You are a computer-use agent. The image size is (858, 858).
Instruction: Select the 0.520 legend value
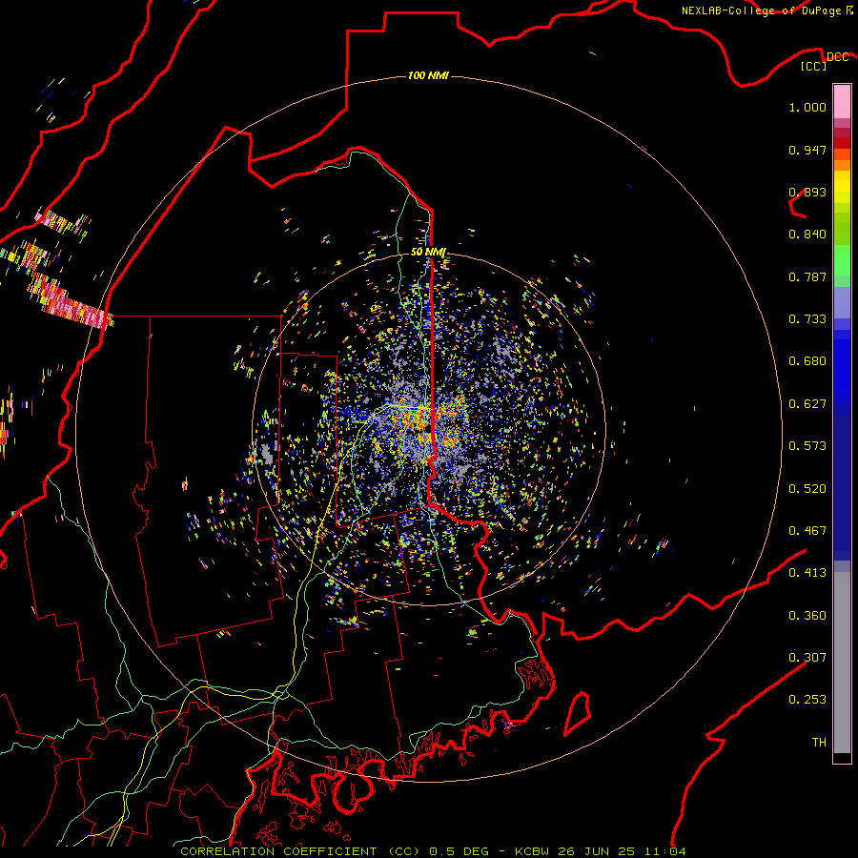pos(807,489)
